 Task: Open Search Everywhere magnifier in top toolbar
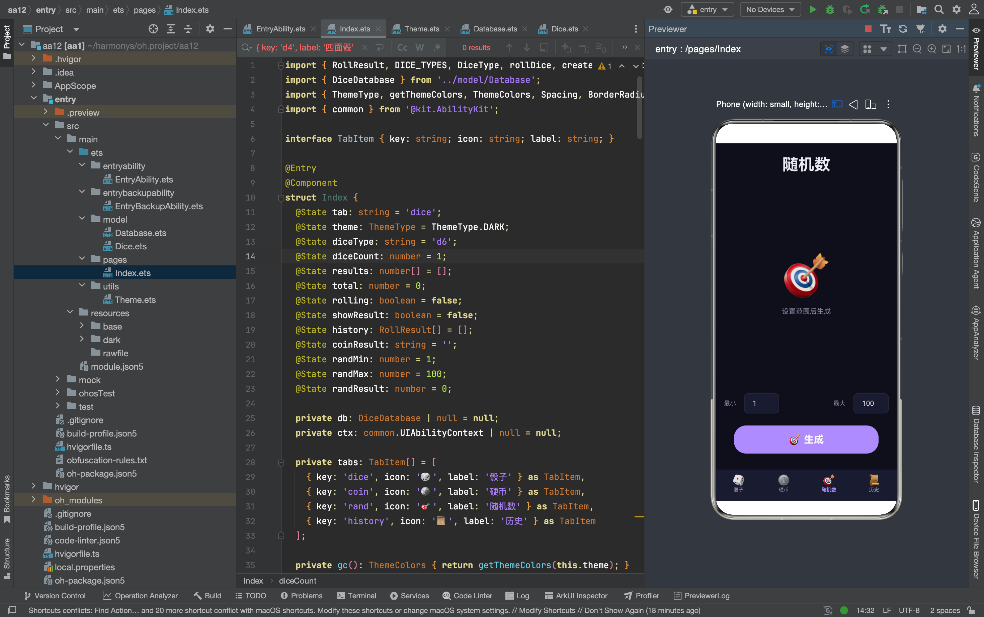point(939,9)
